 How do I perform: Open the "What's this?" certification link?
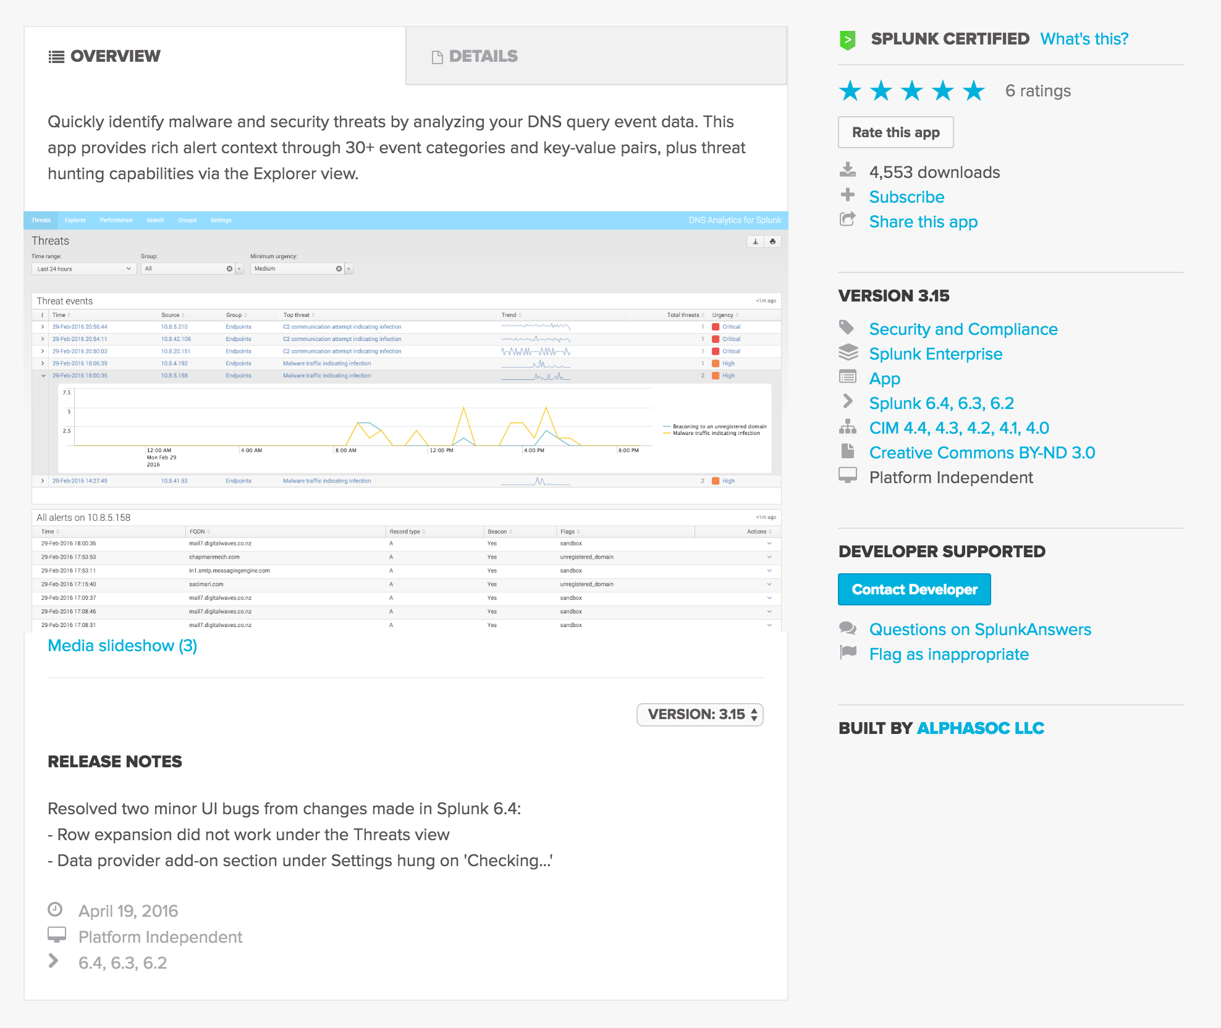[x=1084, y=39]
